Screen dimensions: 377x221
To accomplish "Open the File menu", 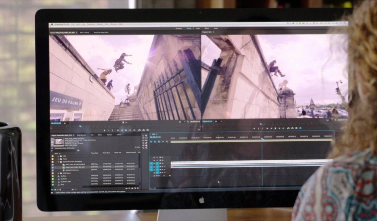I will pyautogui.click(x=72, y=24).
